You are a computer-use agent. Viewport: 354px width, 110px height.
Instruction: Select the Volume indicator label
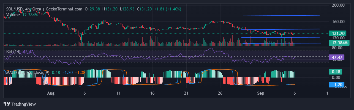tap(13, 15)
